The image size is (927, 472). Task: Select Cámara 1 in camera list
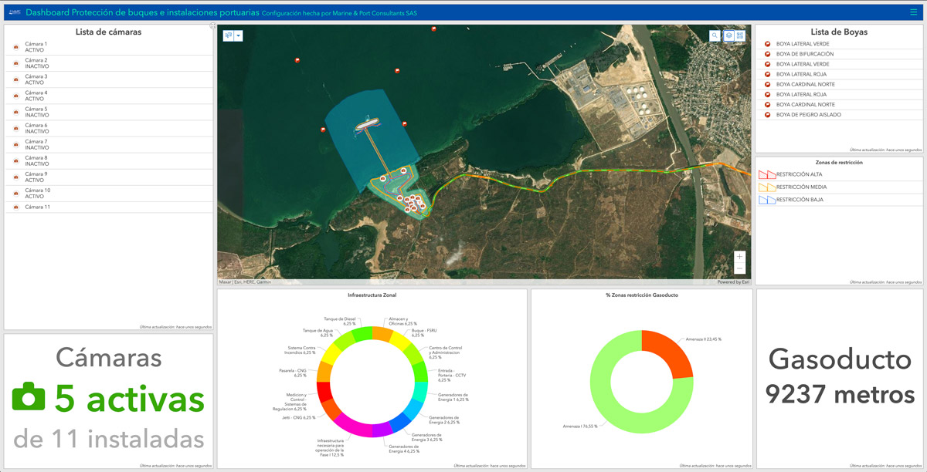click(36, 48)
